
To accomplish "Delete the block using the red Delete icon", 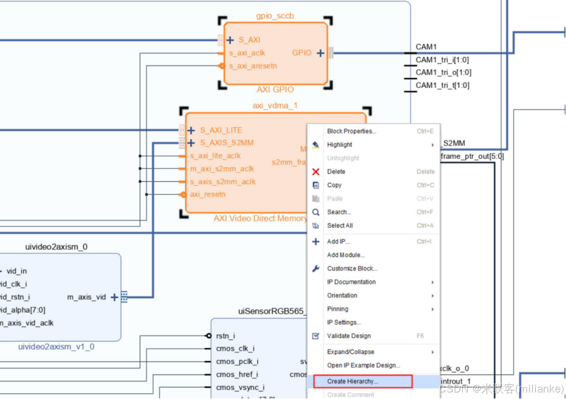I will click(316, 172).
